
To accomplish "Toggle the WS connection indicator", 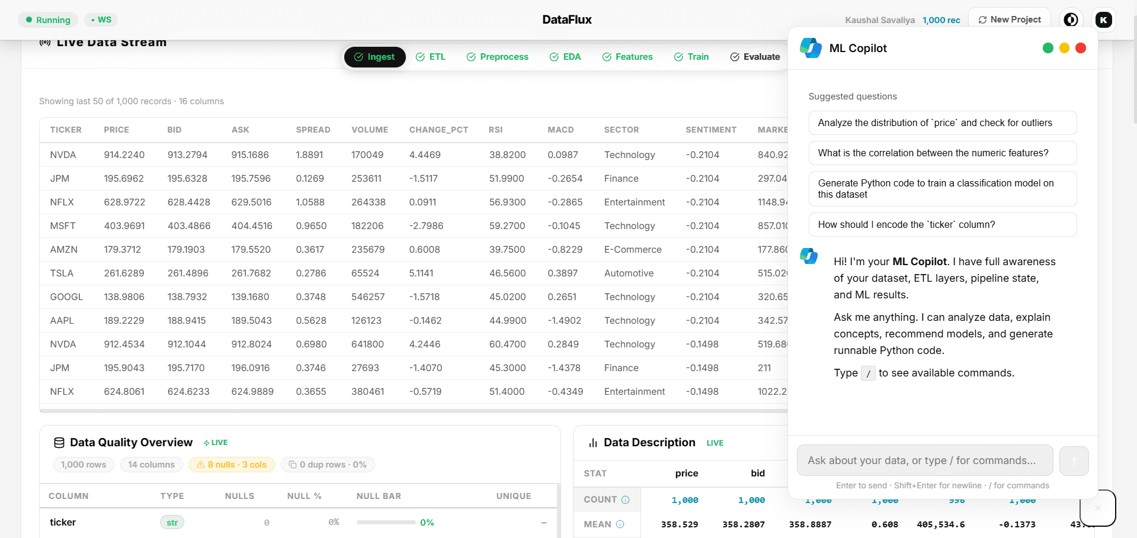I will [101, 20].
